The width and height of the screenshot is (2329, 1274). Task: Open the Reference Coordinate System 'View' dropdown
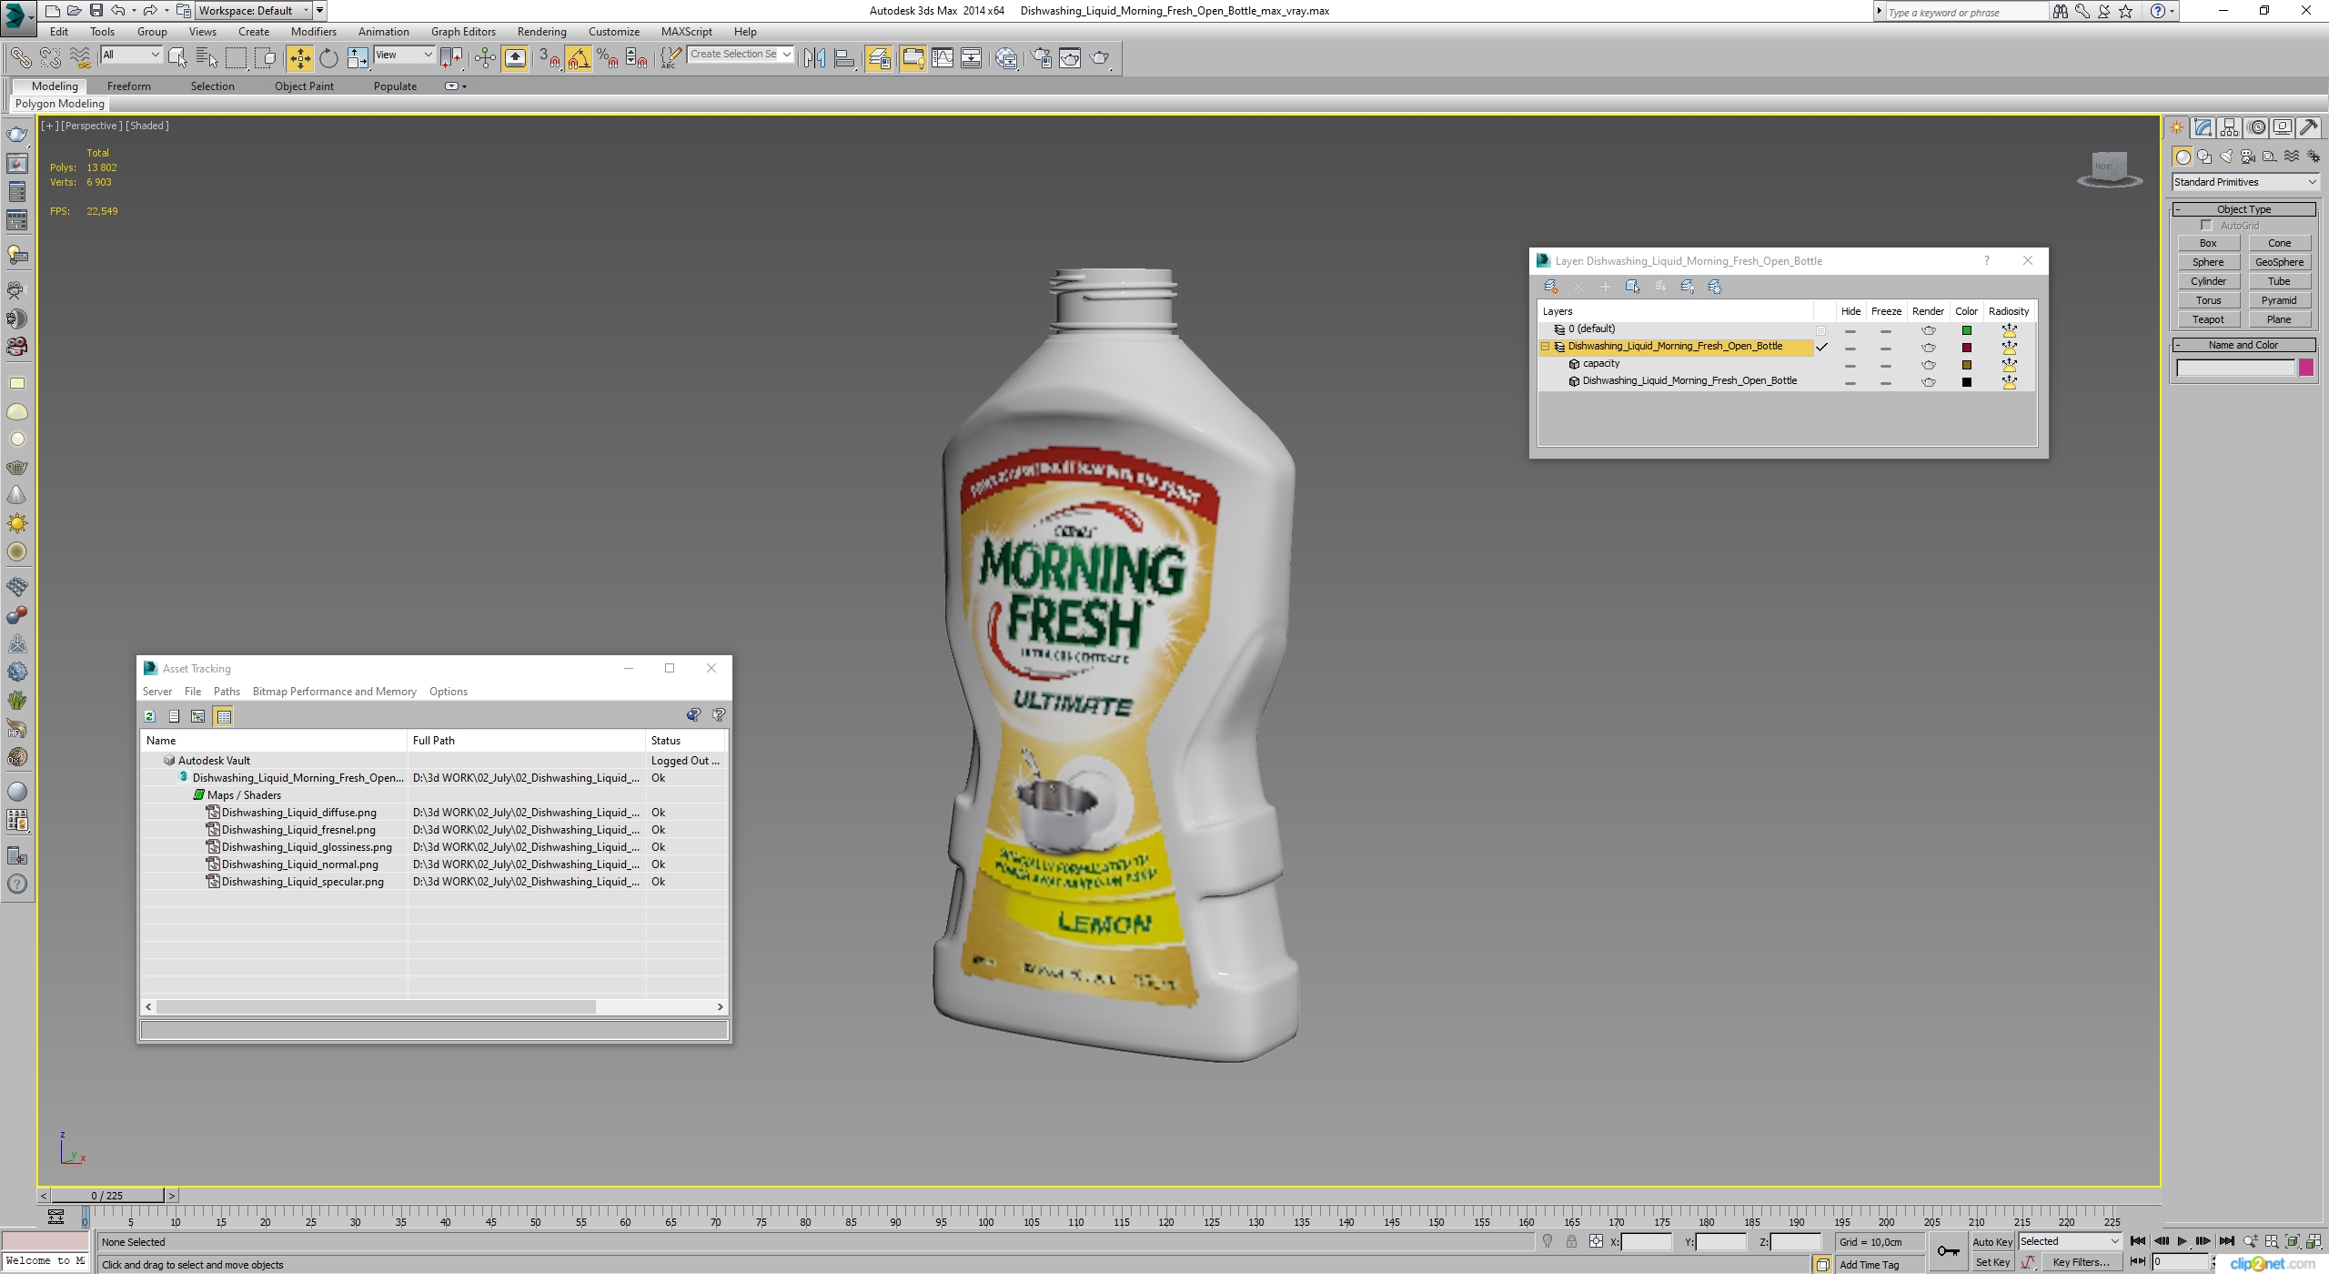[405, 55]
